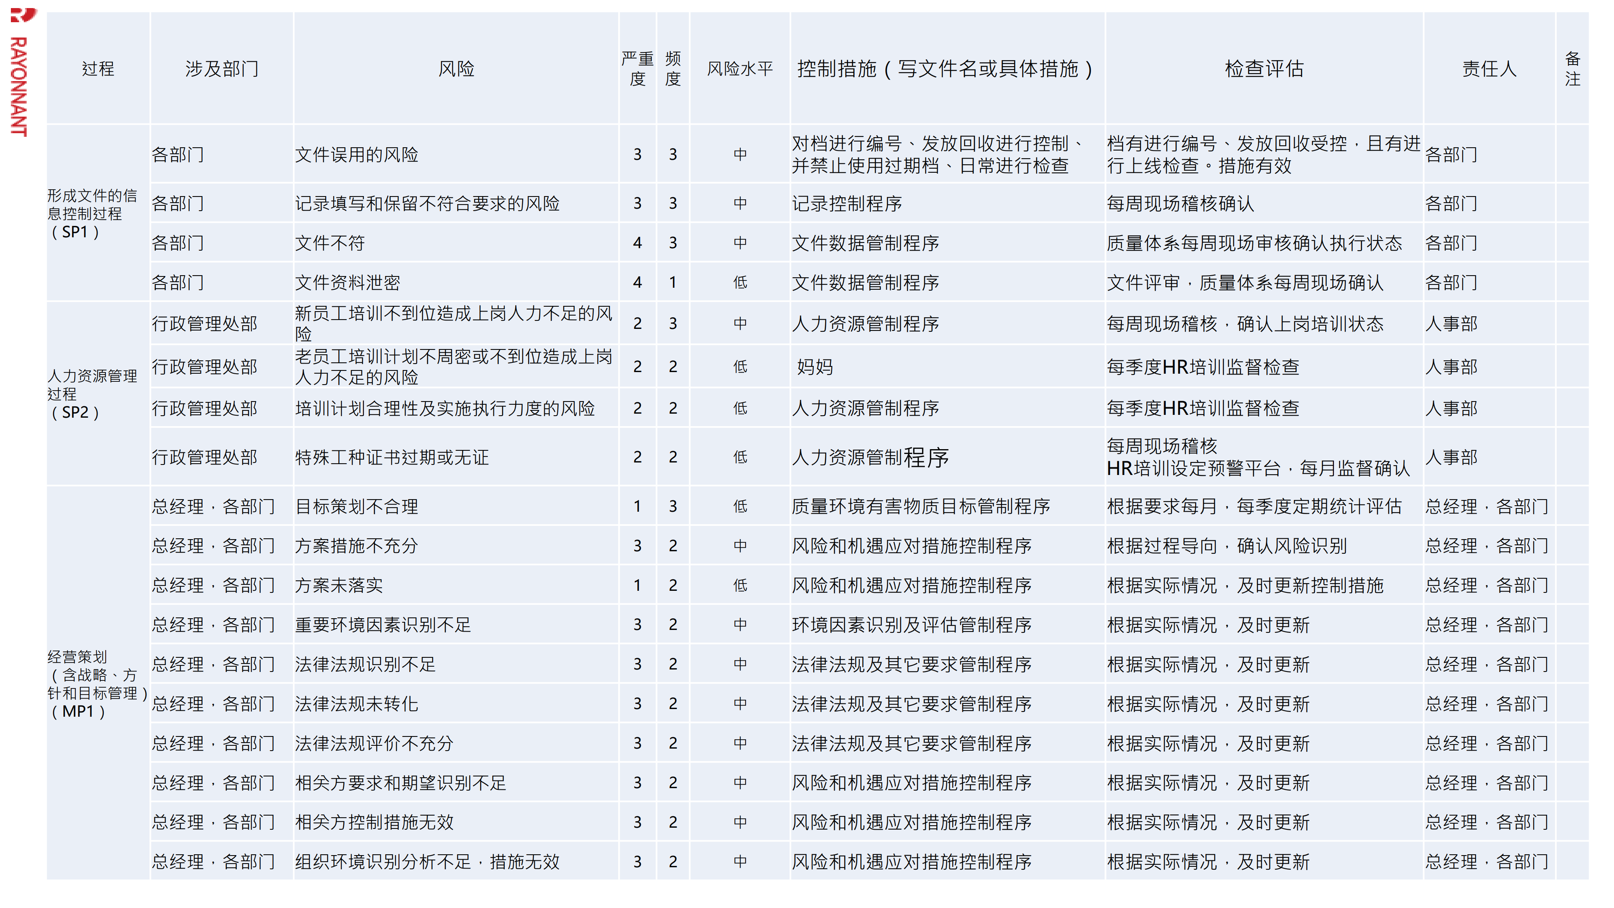Click the 形成文件的信息控制过程 (SP1) cell

(x=98, y=213)
